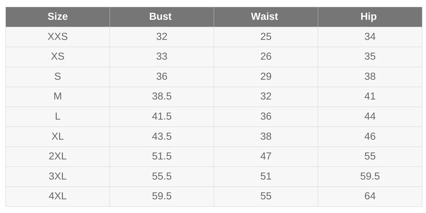Click the bust value 38.5 for M

(162, 96)
